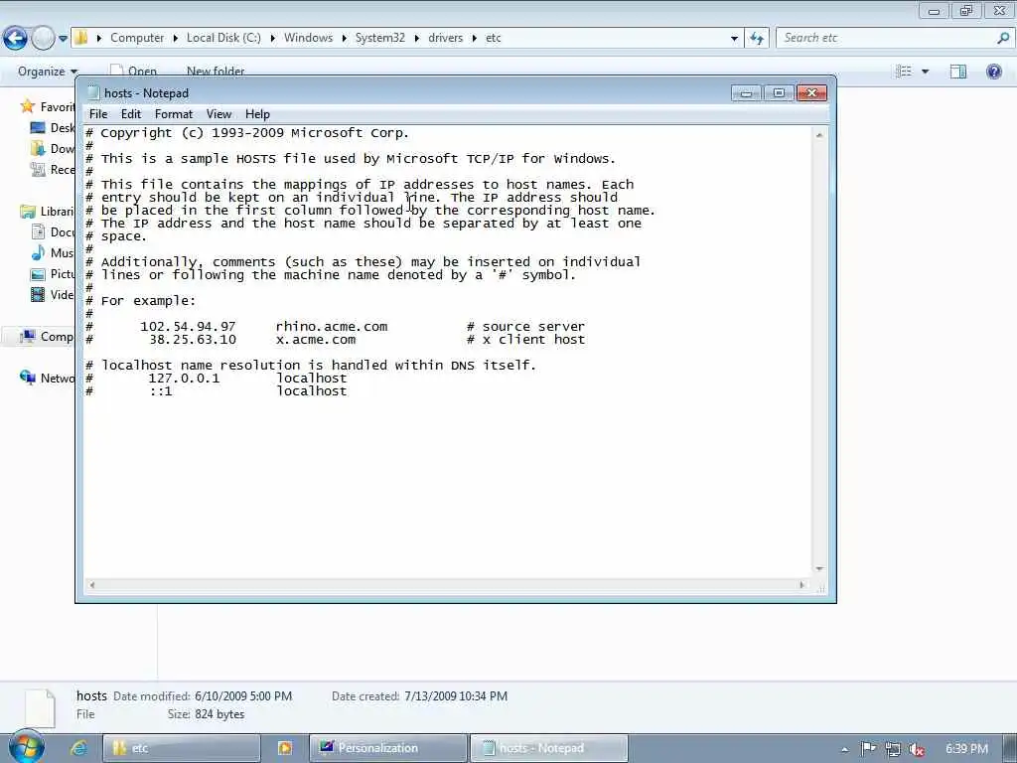Click the Notepad document icon in title bar
This screenshot has height=763, width=1017.
94,92
